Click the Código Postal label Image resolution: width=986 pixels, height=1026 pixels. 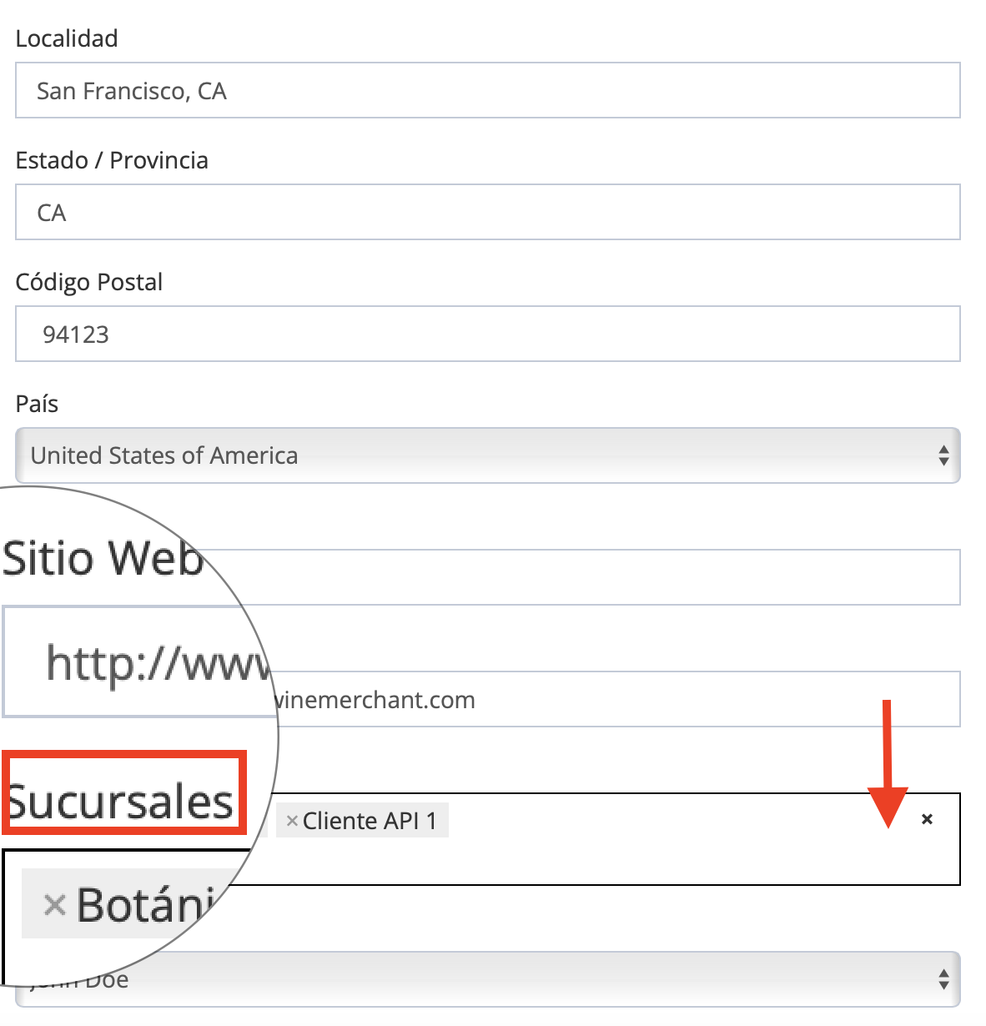pyautogui.click(x=89, y=282)
